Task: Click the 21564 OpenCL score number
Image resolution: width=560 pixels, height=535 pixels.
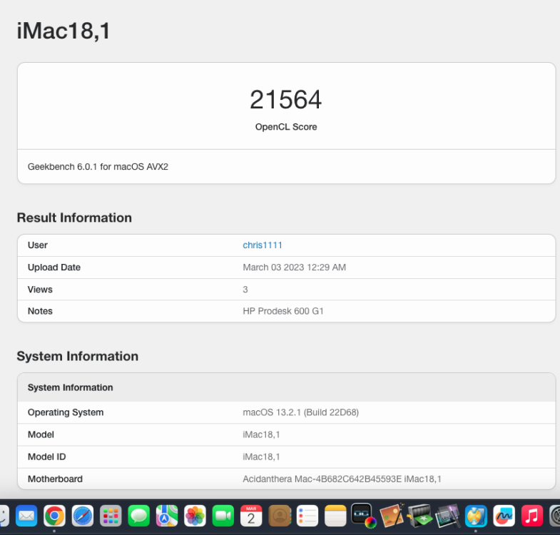Action: click(286, 99)
